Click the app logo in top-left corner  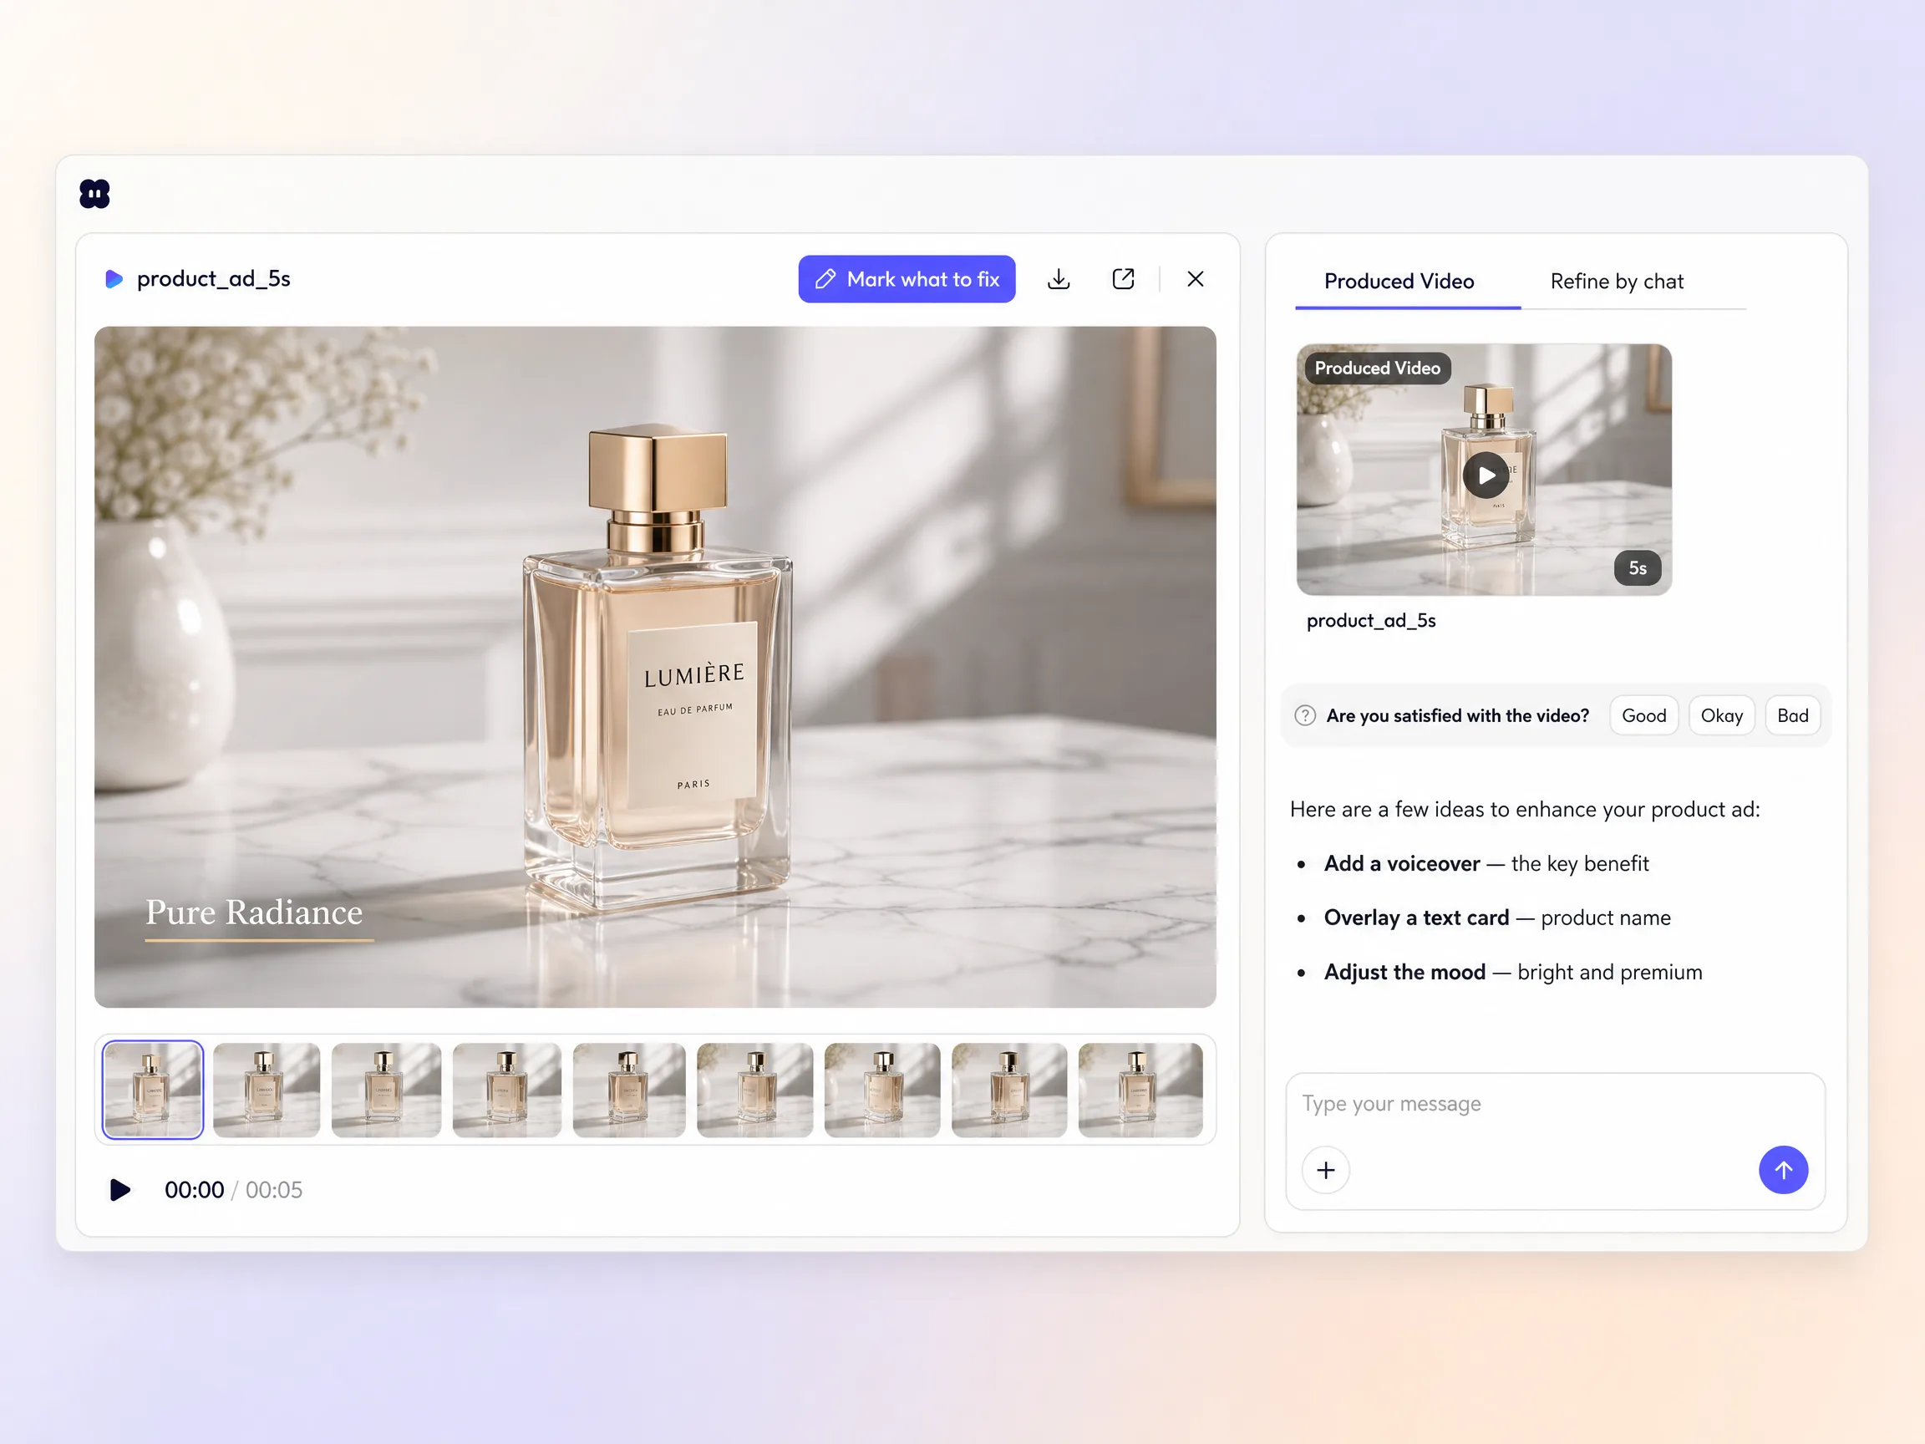point(95,193)
